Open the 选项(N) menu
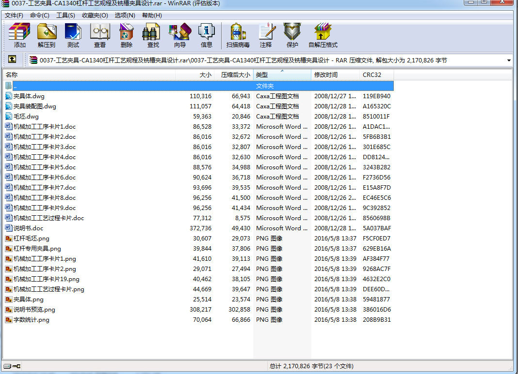This screenshot has width=518, height=374. click(125, 15)
